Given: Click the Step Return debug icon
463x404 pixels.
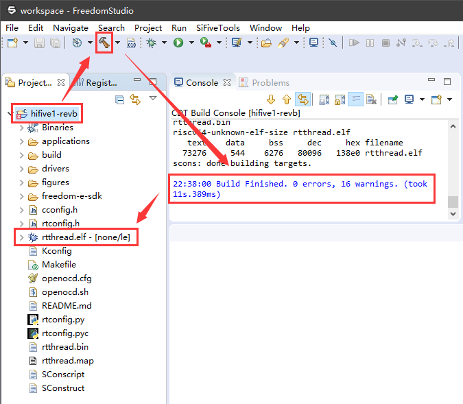Looking at the screenshot, I should pos(449,43).
